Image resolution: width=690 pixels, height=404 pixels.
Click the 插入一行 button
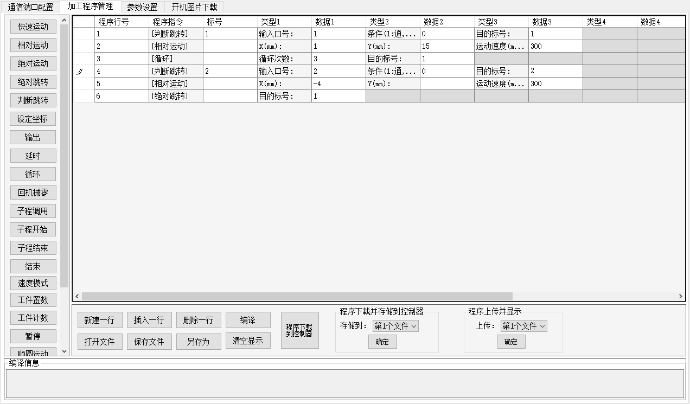coord(149,320)
